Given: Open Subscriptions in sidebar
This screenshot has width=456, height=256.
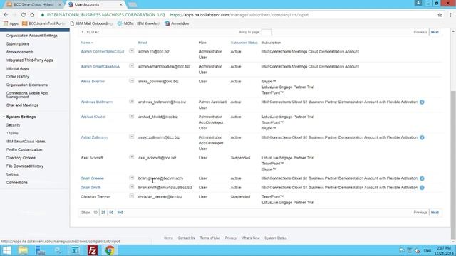Looking at the screenshot, I should tap(18, 44).
